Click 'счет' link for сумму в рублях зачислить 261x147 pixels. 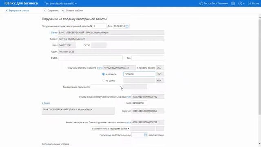click(x=128, y=97)
